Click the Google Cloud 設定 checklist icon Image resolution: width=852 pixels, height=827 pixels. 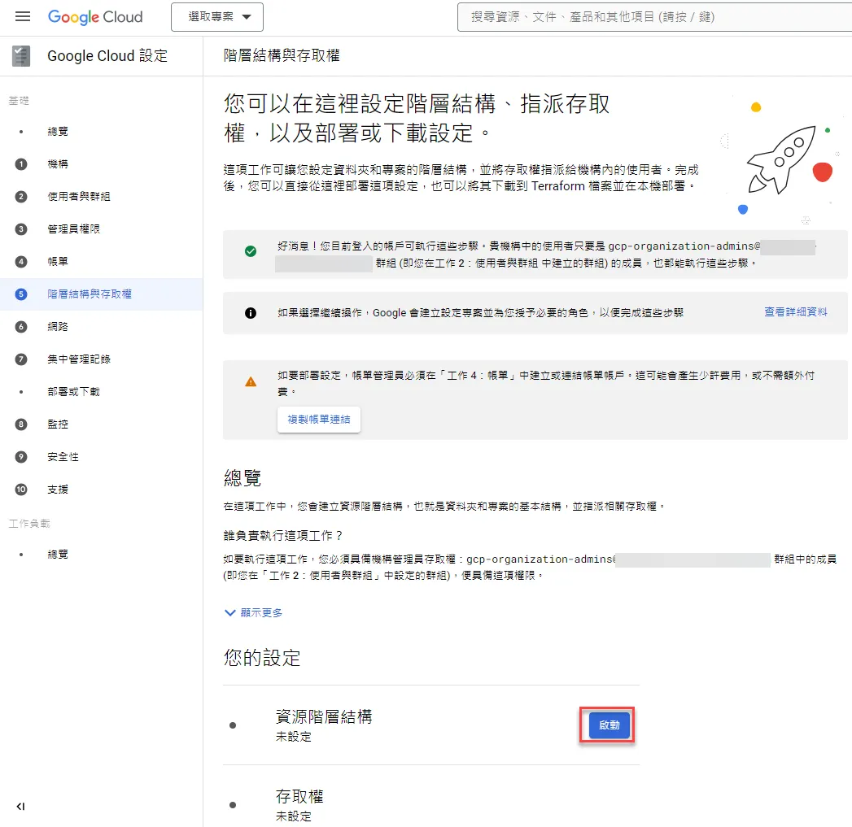coord(21,56)
